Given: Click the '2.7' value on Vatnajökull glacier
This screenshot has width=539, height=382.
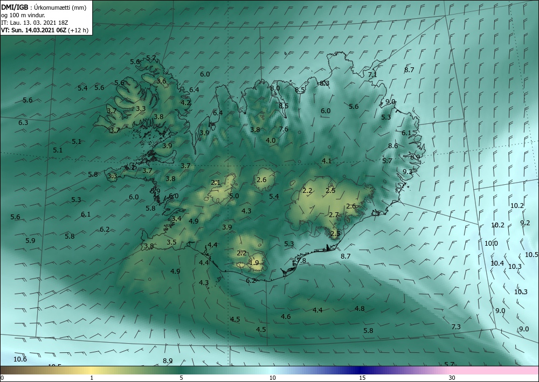Looking at the screenshot, I should pyautogui.click(x=334, y=214).
